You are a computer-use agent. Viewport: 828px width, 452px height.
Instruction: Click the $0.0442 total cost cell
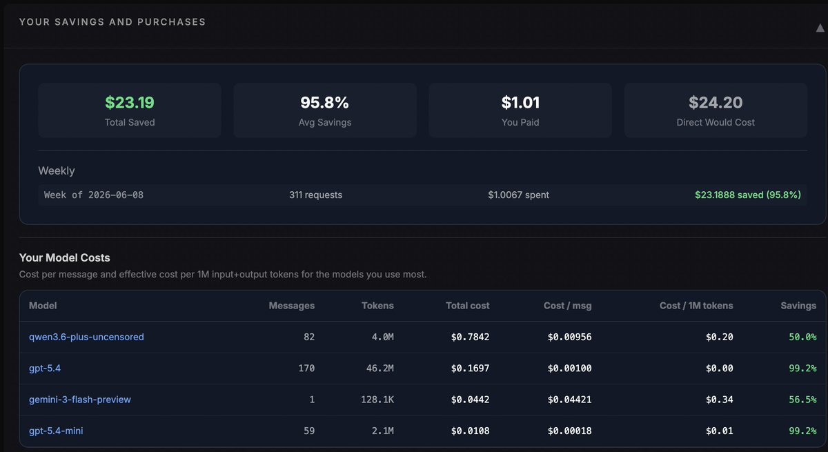click(x=471, y=400)
